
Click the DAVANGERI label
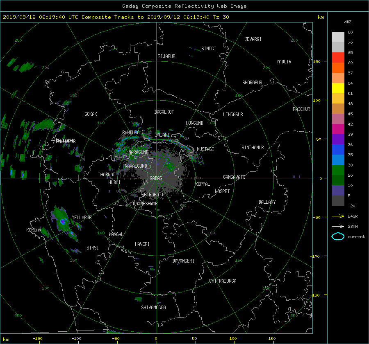[x=183, y=261]
